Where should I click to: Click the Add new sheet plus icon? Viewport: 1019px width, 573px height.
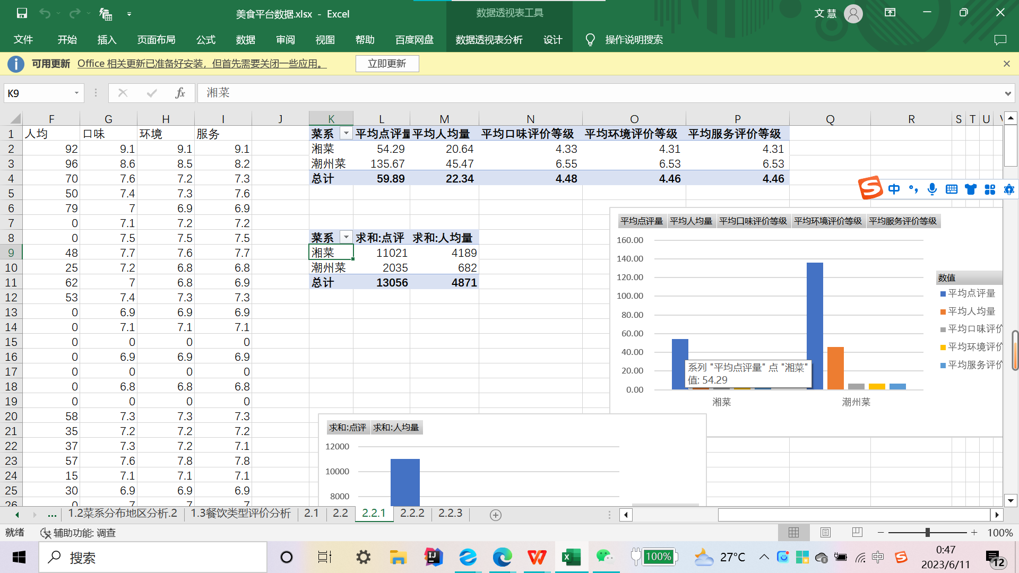(495, 515)
